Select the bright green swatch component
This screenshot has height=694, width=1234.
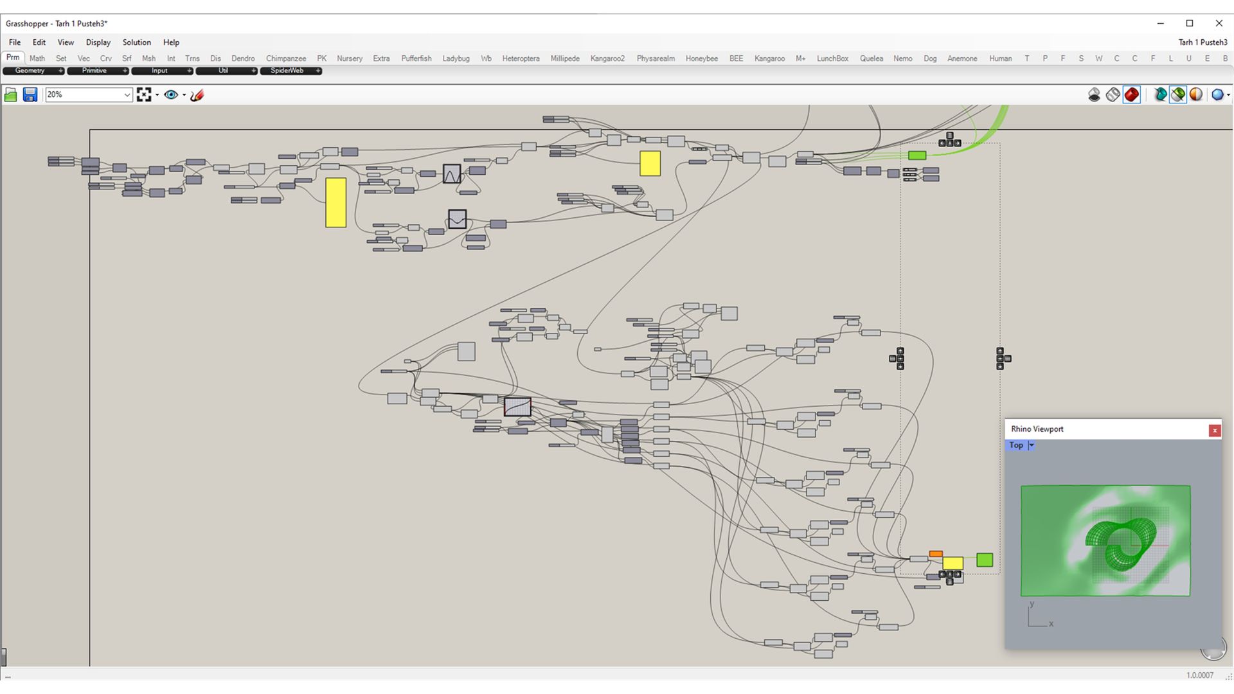(984, 560)
